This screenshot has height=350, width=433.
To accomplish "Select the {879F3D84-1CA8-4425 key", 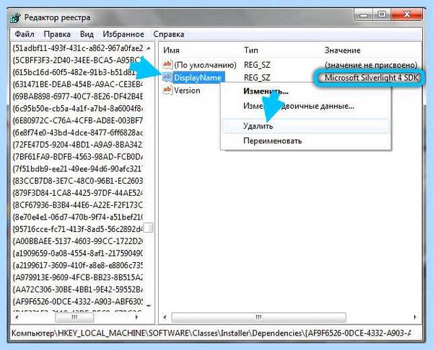I will coord(78,193).
